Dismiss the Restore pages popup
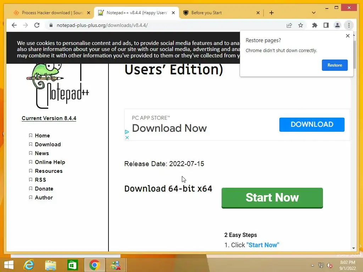Screen dimensions: 363x272 [347, 36]
